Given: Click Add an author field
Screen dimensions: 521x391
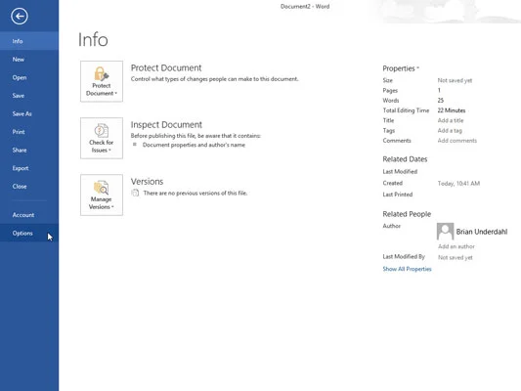Looking at the screenshot, I should 456,246.
